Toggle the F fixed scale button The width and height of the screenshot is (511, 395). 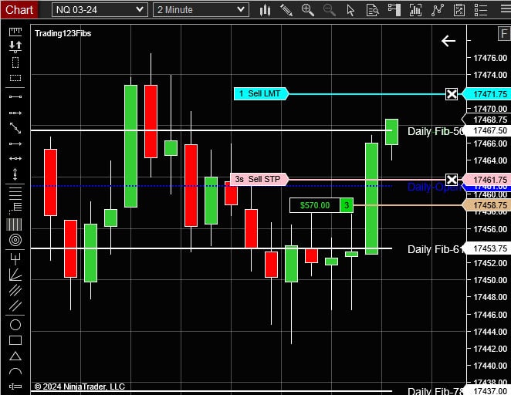click(x=504, y=34)
